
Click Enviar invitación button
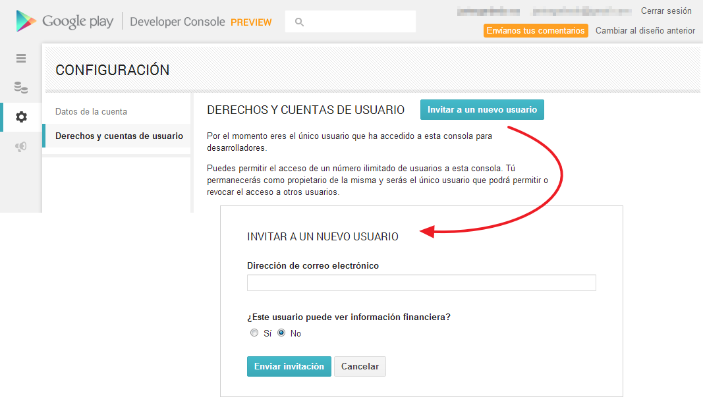pos(289,366)
